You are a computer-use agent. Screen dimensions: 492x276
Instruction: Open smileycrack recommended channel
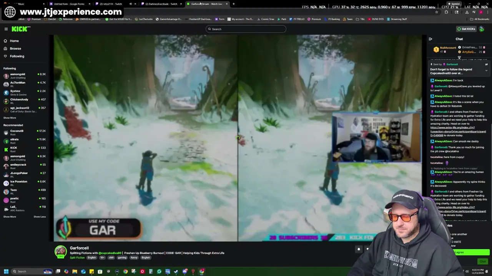tap(24, 166)
